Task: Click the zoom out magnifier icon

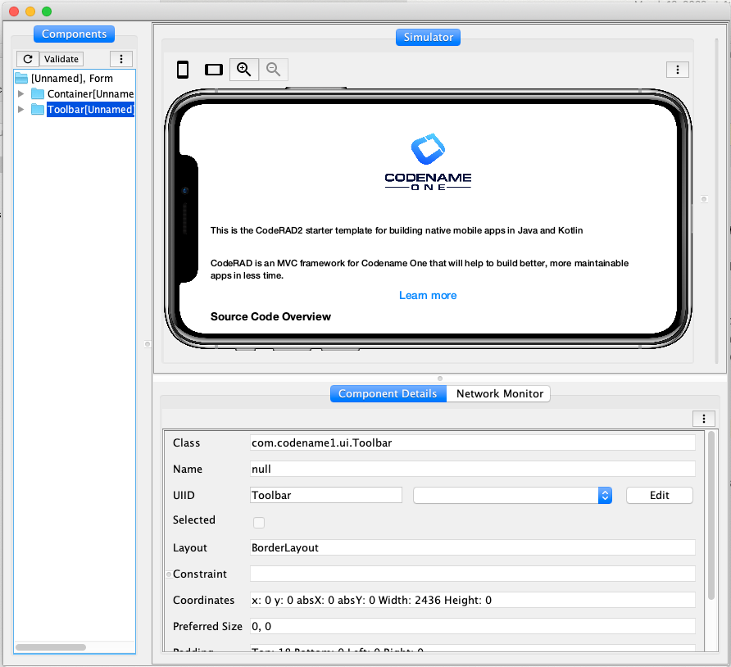Action: [x=274, y=70]
